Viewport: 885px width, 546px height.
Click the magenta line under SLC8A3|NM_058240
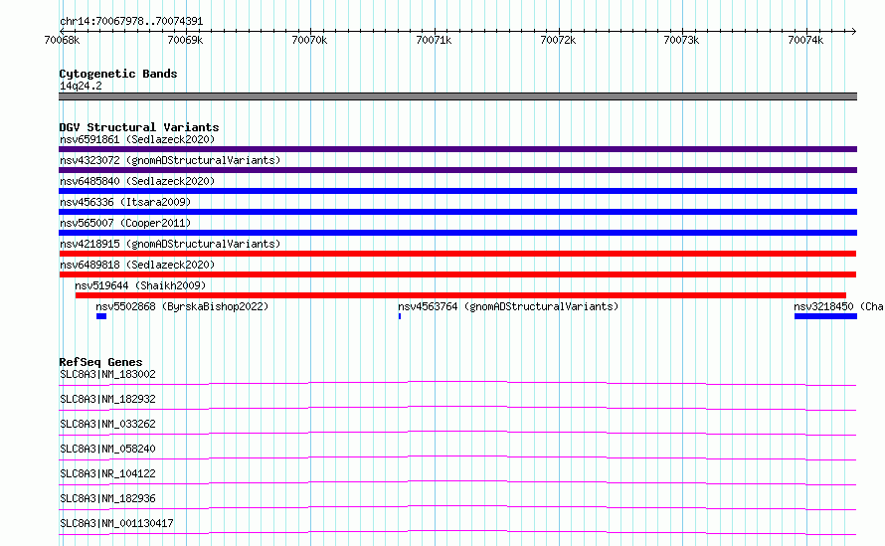coord(457,457)
